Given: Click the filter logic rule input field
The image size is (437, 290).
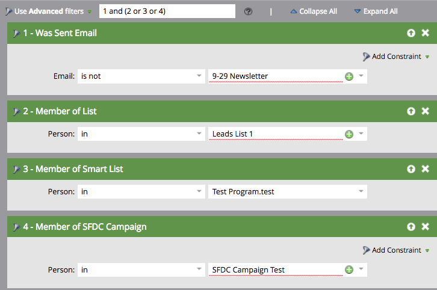Looking at the screenshot, I should click(167, 11).
